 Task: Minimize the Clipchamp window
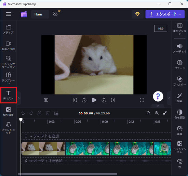[158, 4]
